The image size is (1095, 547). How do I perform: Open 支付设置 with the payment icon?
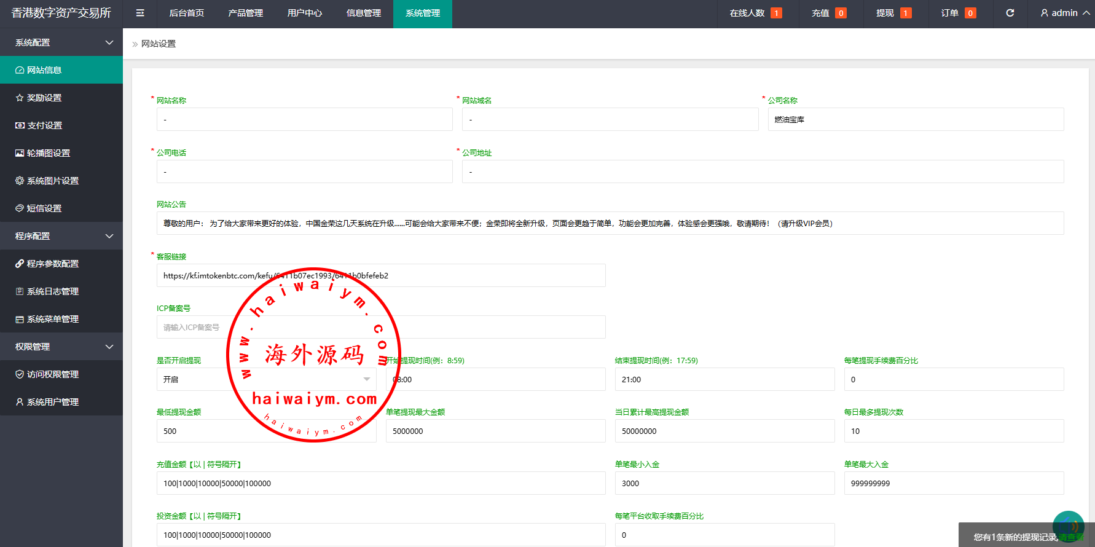coord(44,125)
